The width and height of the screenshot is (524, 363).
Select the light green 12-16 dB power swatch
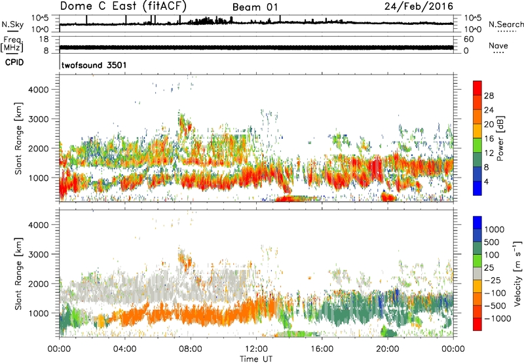click(477, 145)
